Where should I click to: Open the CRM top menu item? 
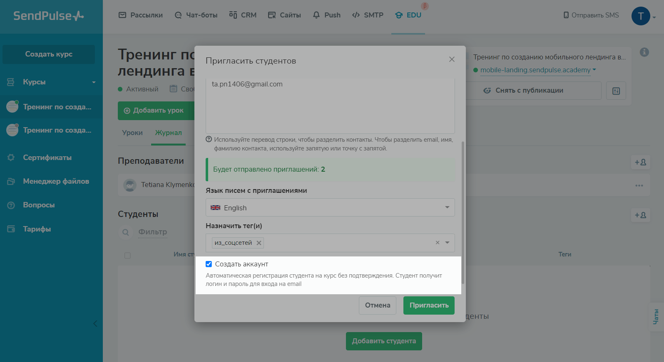(243, 15)
